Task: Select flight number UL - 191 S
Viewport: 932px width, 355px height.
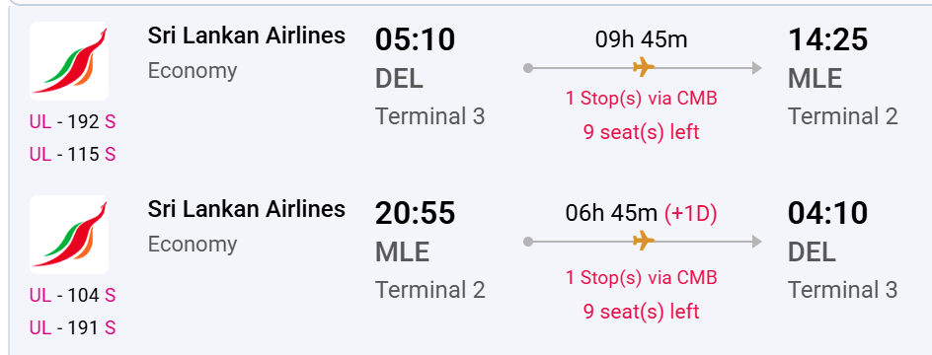Action: [x=72, y=327]
